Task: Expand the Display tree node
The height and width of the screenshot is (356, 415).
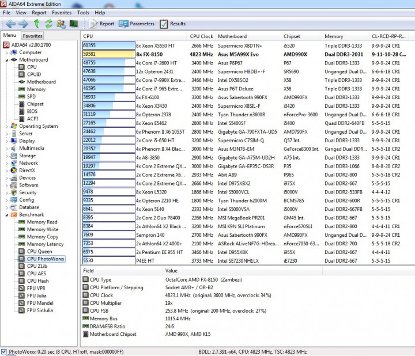Action: 7,141
